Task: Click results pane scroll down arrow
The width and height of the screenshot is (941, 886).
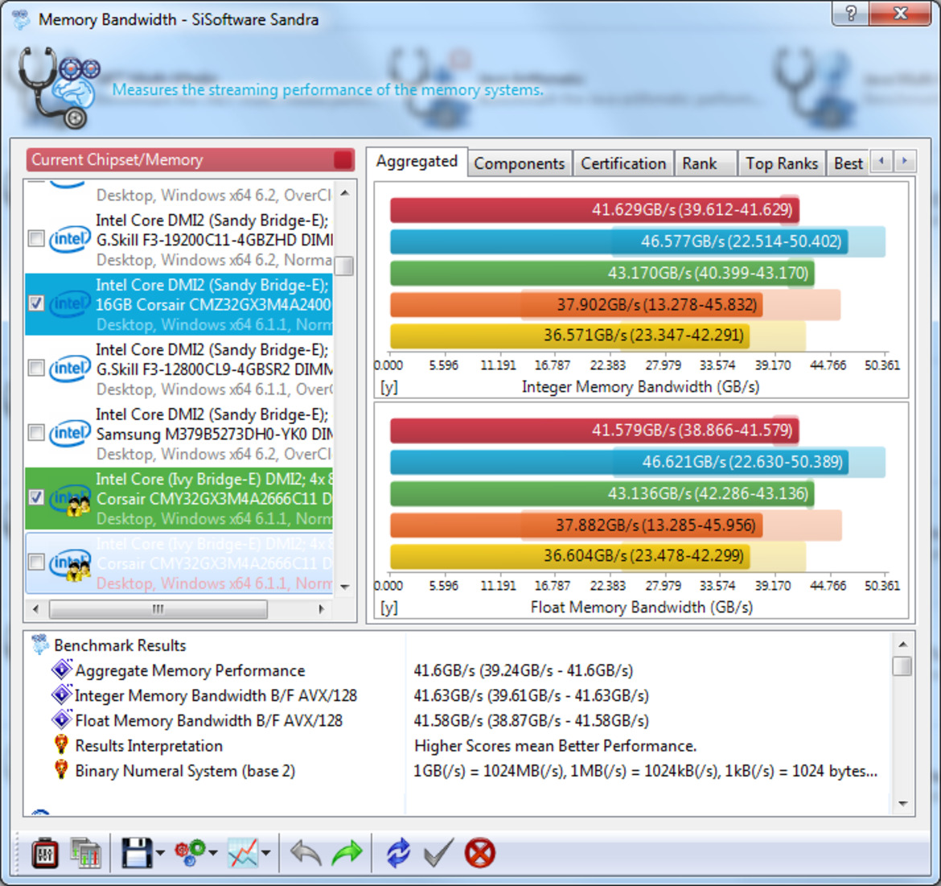Action: pos(902,804)
